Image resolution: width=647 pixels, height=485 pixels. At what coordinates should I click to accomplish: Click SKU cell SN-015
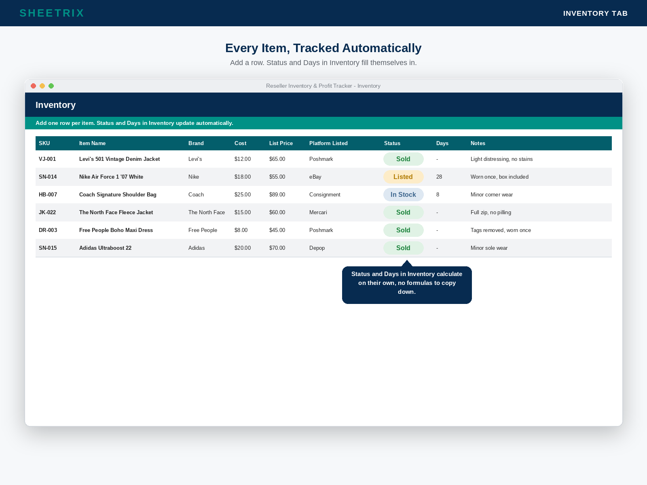[48, 248]
